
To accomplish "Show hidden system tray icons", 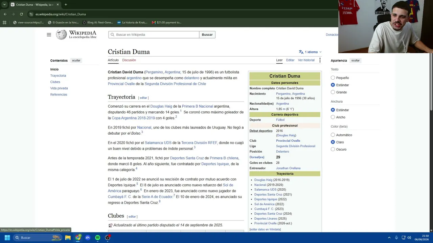I will click(389, 238).
